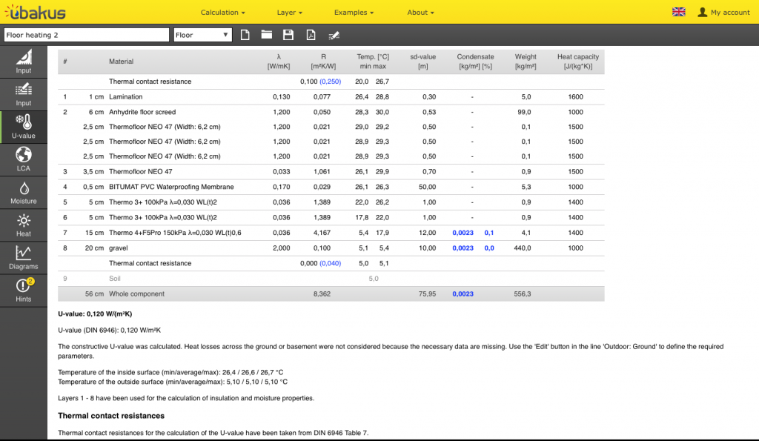Viewport: 759px width, 441px height.
Task: Expand the Floor component type dropdown
Action: click(202, 35)
